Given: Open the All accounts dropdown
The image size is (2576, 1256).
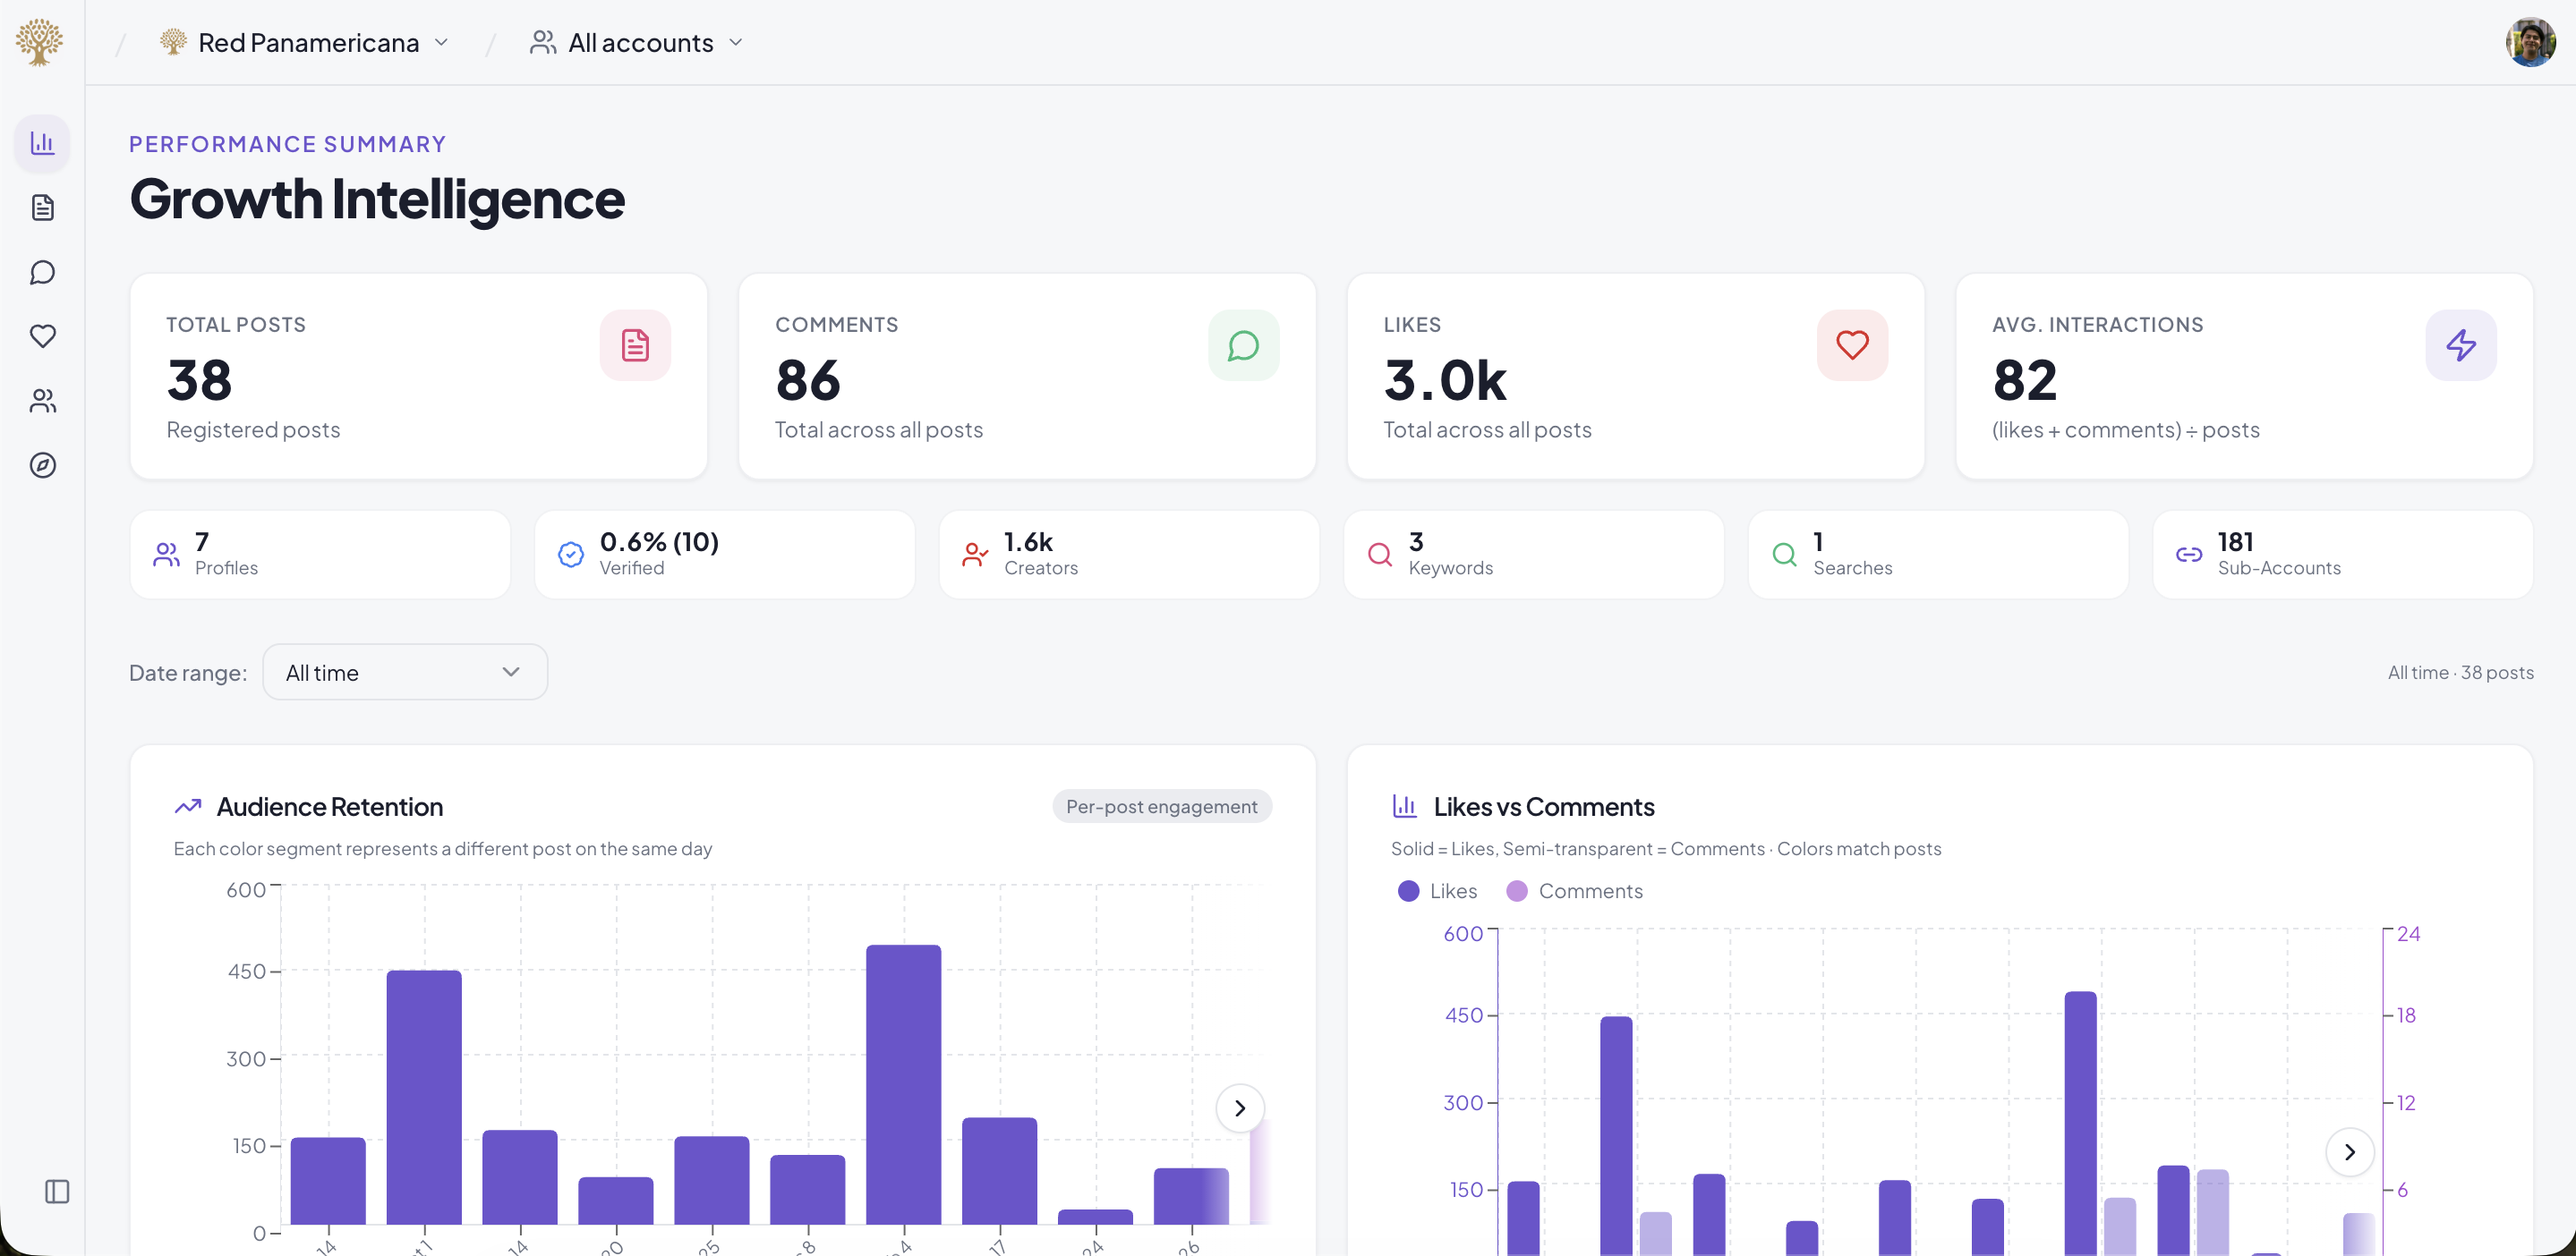Looking at the screenshot, I should coord(637,42).
